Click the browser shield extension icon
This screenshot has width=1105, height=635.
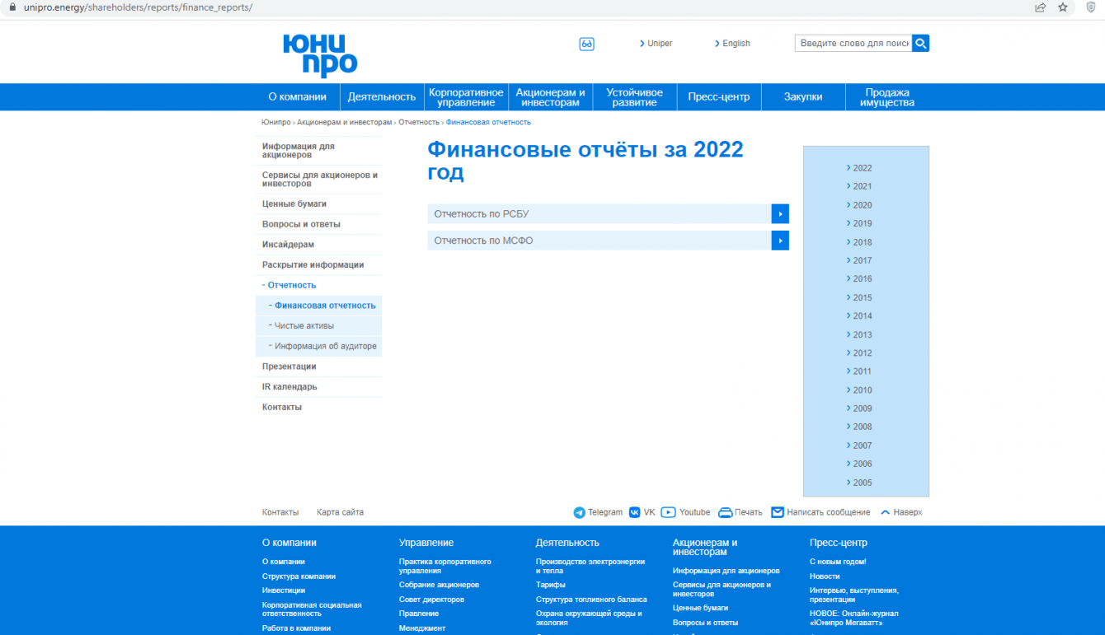[1091, 7]
